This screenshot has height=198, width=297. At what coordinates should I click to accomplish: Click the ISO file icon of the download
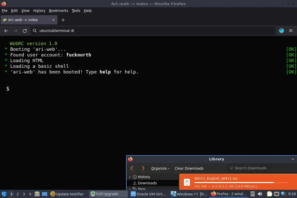[187, 182]
